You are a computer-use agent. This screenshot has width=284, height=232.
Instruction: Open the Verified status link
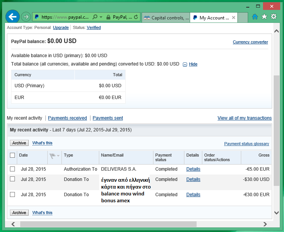coord(94,27)
